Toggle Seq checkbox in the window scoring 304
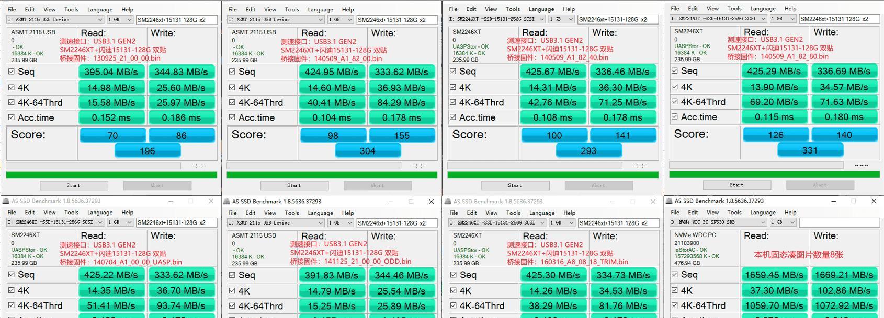The image size is (884, 318). pyautogui.click(x=232, y=72)
